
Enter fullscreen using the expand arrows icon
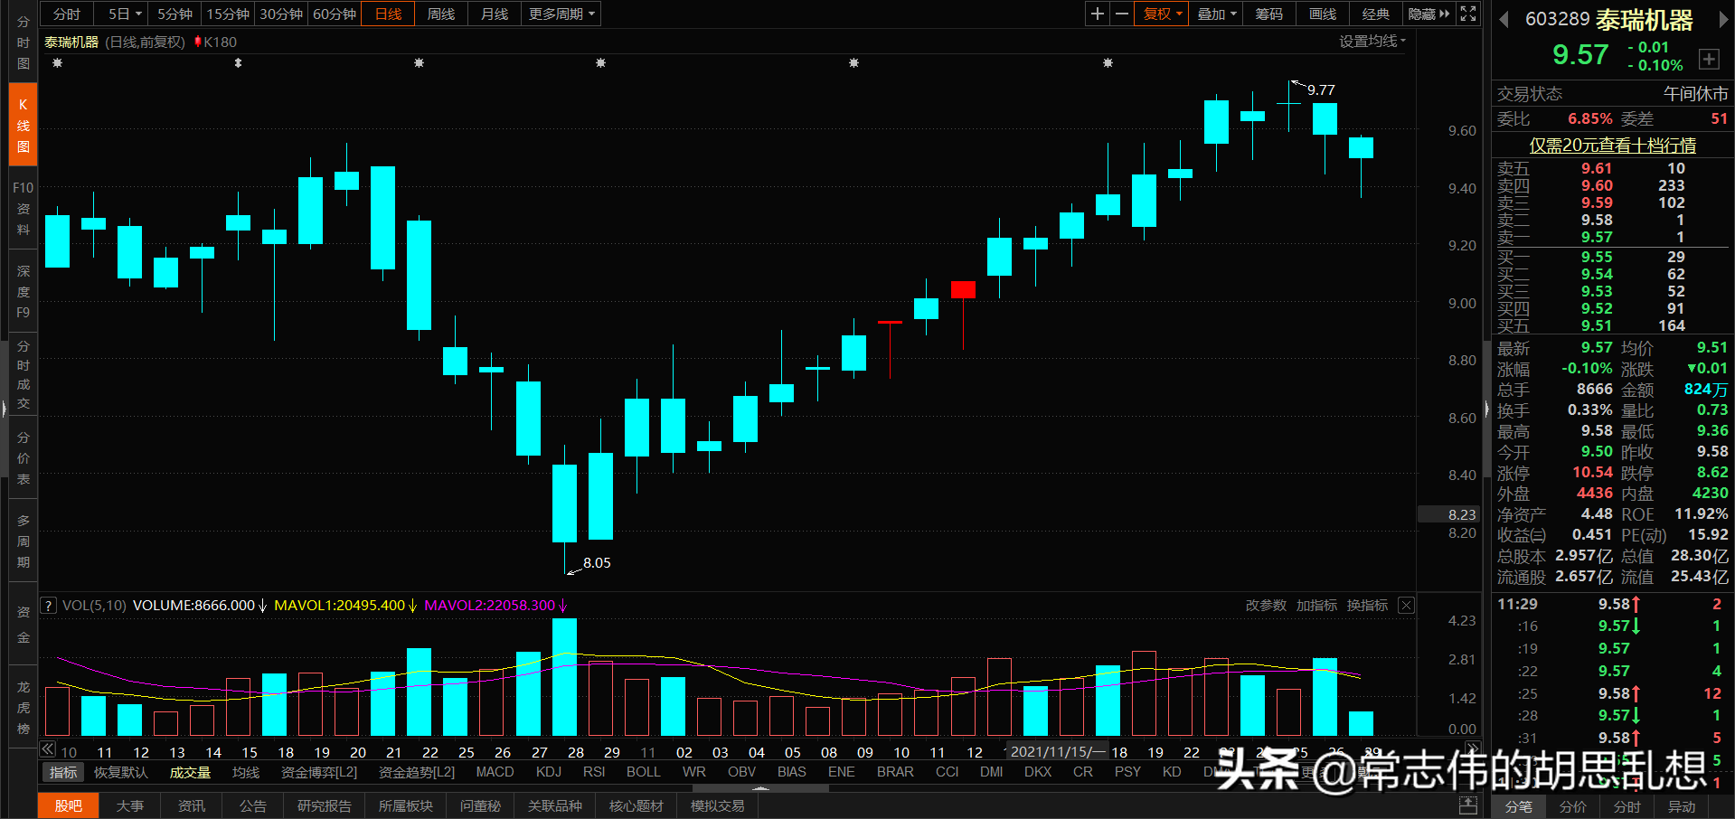(1467, 14)
